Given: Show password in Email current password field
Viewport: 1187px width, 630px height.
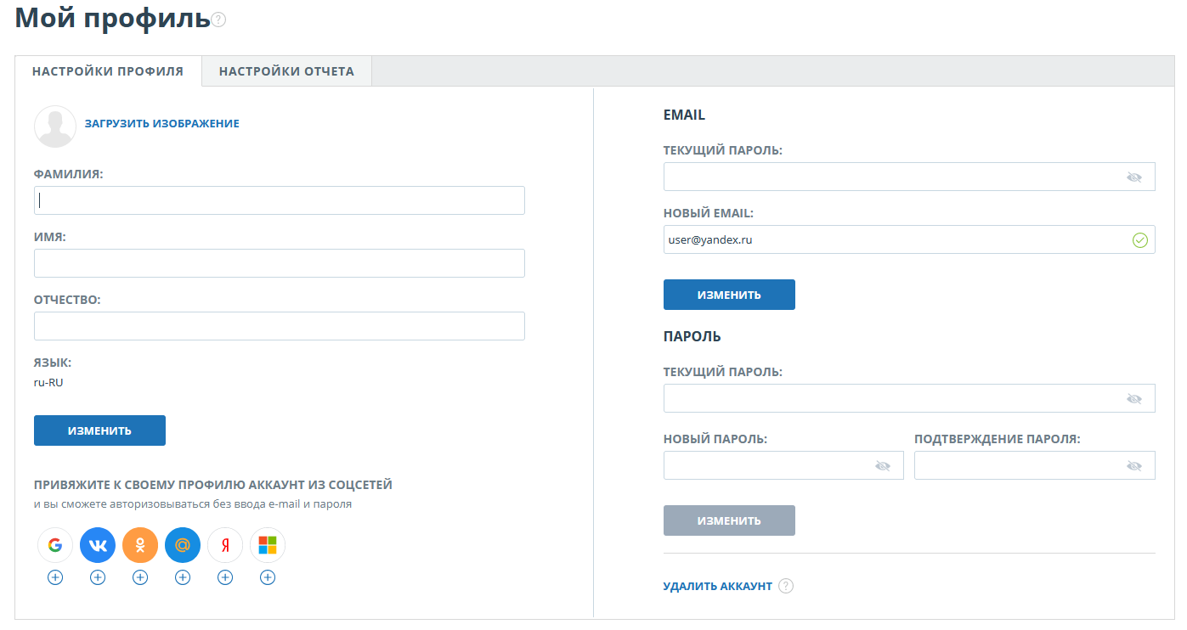Looking at the screenshot, I should 1133,177.
